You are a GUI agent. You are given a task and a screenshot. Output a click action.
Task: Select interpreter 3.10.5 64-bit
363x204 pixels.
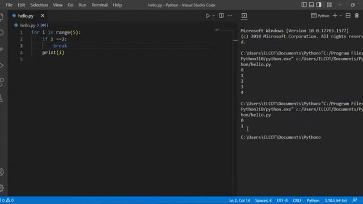335,200
